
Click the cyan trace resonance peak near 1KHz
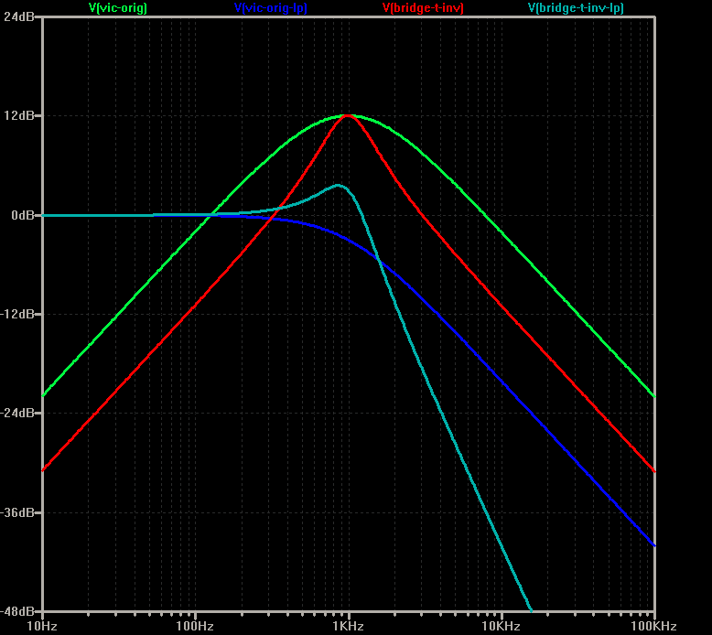pos(338,185)
